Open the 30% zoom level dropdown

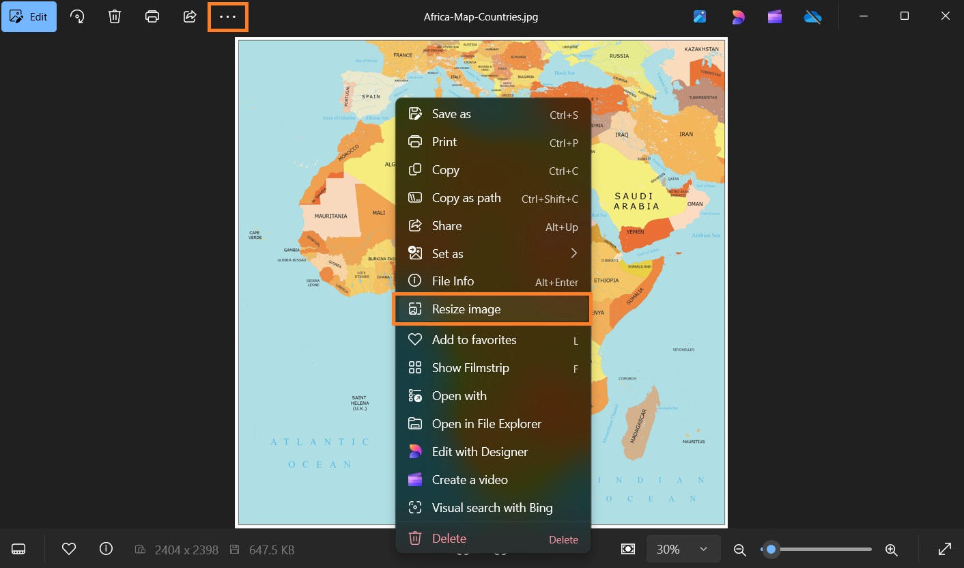pyautogui.click(x=683, y=548)
